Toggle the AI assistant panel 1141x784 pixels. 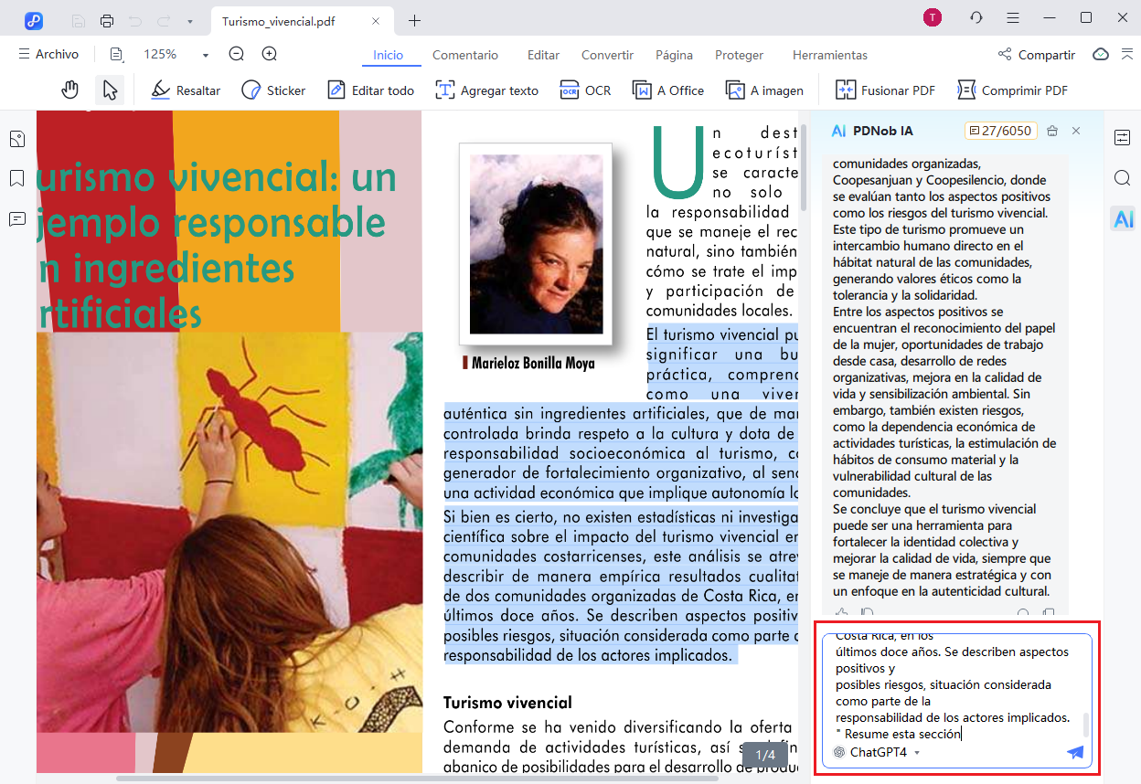(x=1123, y=218)
